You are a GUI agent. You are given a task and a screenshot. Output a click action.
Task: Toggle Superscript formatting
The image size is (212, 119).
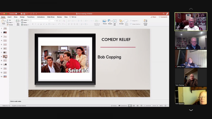(44, 24)
